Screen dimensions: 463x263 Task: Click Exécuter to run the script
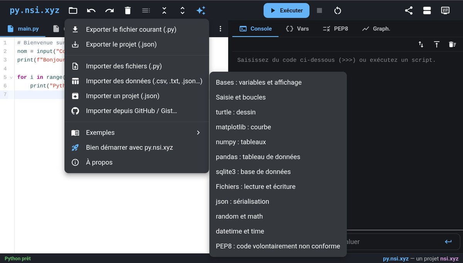pos(286,10)
